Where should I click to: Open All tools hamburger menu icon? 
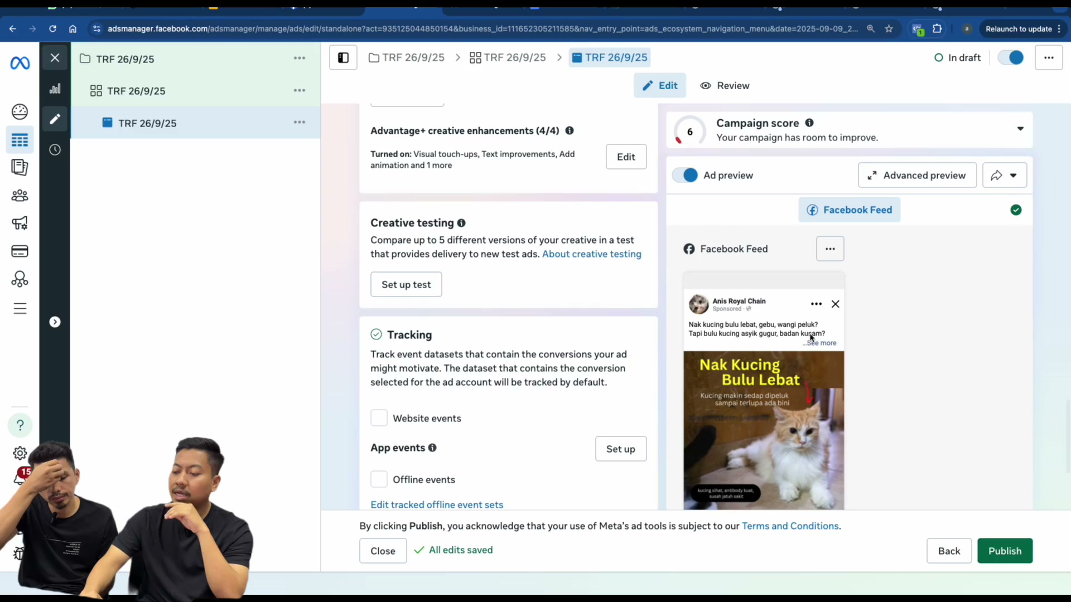click(20, 308)
